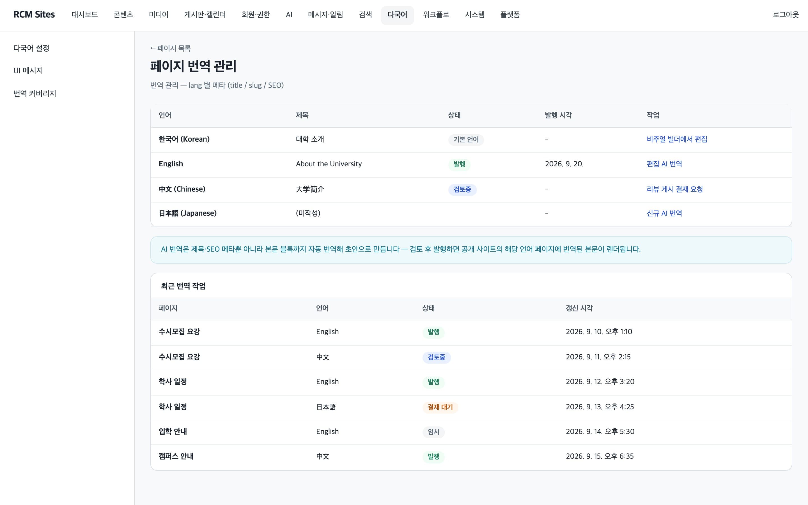
Task: Click the 결재 대기 status badge
Action: click(x=440, y=407)
